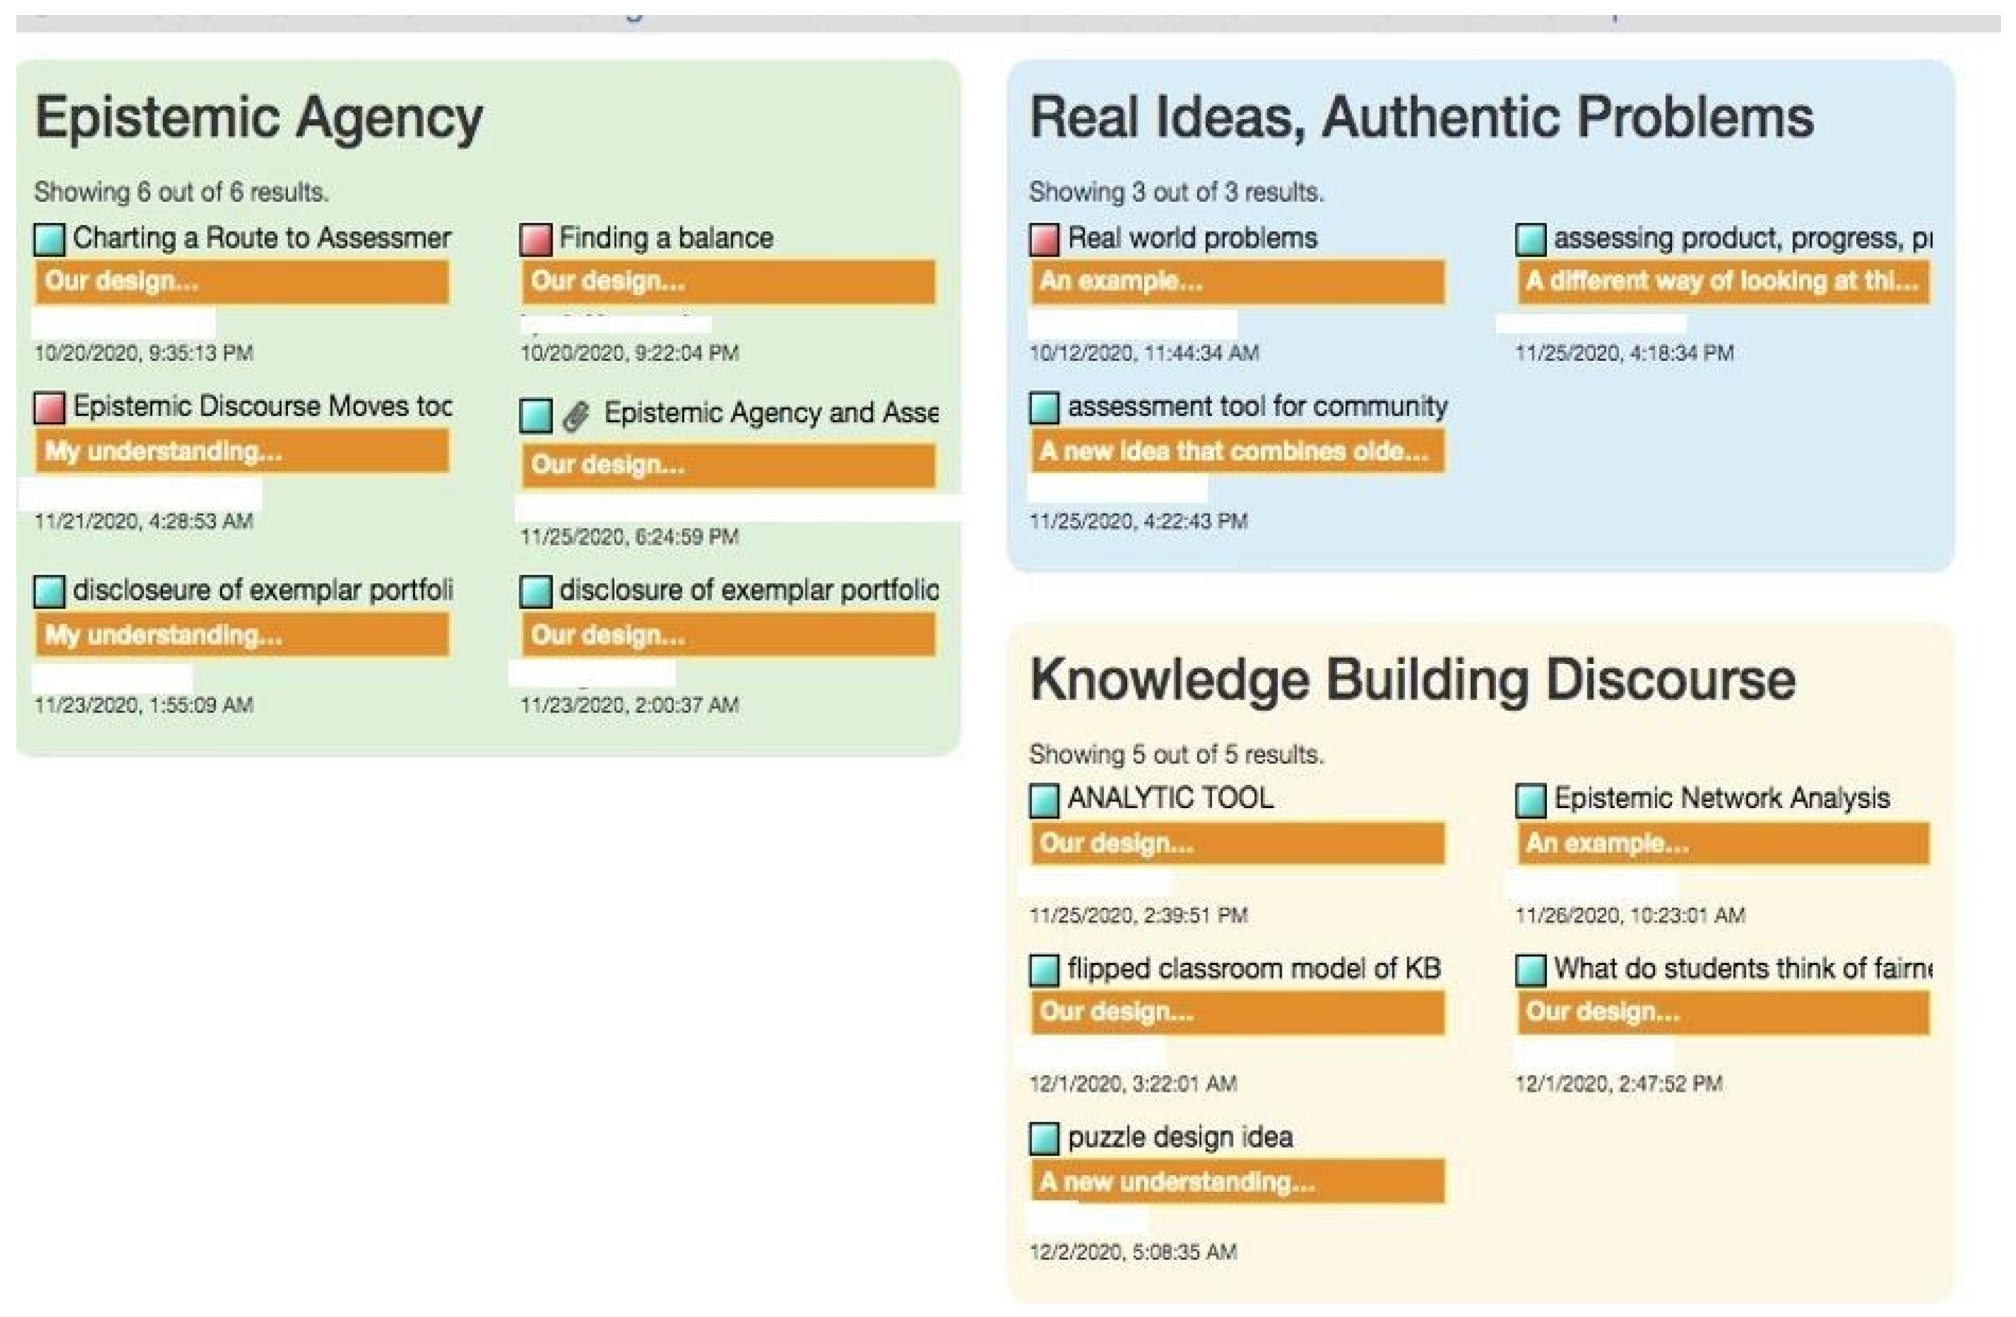Click the Knowledge Building Discourse heading

1412,680
